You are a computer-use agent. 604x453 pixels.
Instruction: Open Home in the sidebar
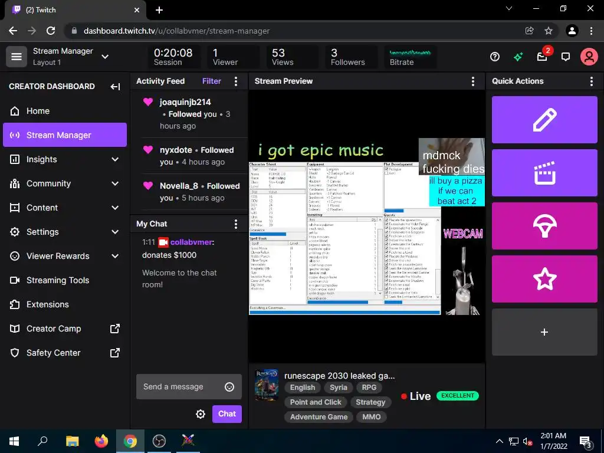click(65, 111)
